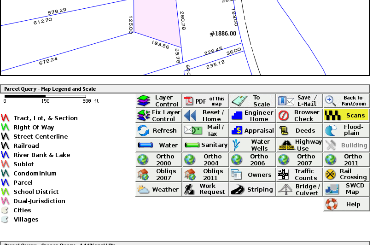Load Ortho 2004 imagery
Image resolution: width=390 pixels, height=245 pixels.
pos(205,160)
